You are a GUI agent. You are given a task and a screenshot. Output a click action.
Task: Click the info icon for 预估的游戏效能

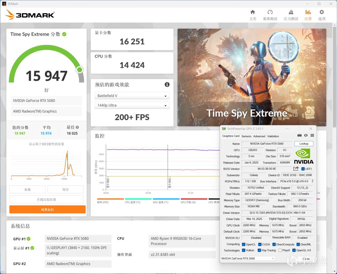click(167, 84)
